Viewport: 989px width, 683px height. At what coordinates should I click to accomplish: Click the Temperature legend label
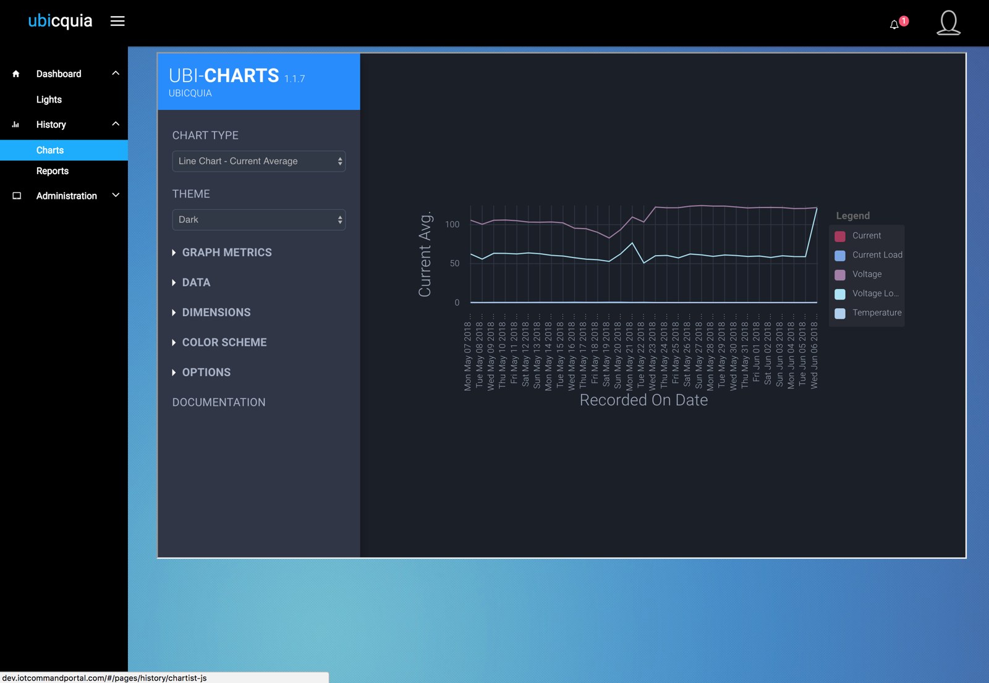pyautogui.click(x=877, y=312)
